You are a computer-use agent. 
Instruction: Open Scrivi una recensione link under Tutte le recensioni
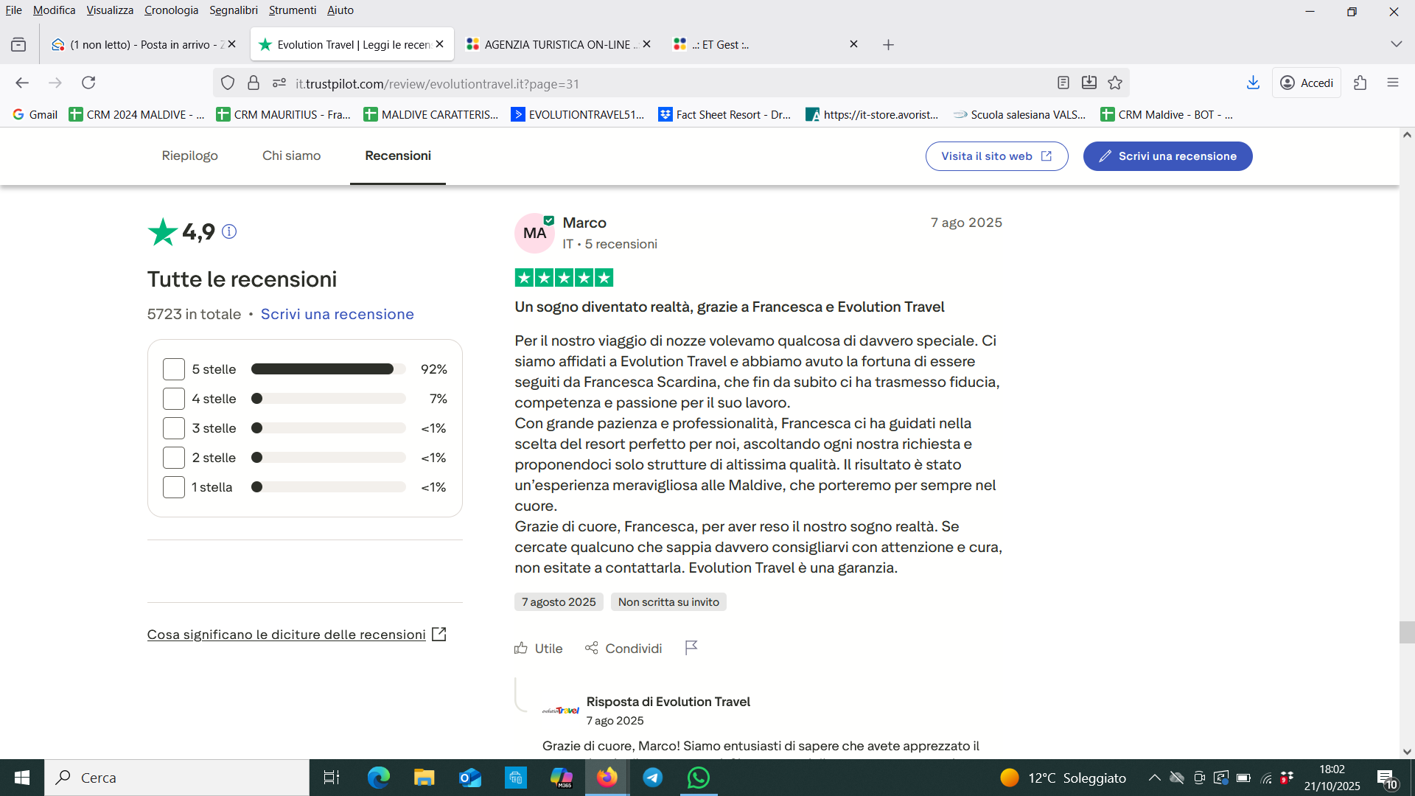click(x=338, y=314)
